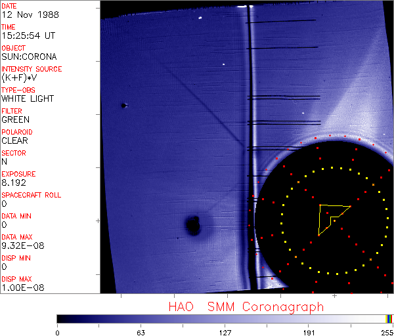The height and width of the screenshot is (336, 394).
Task: Select the WHITE LIGHT observation value
Action: [28, 98]
